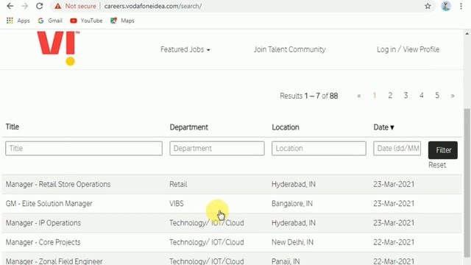Click the Vi logo
Screen dimensions: 471x265
(x=58, y=48)
